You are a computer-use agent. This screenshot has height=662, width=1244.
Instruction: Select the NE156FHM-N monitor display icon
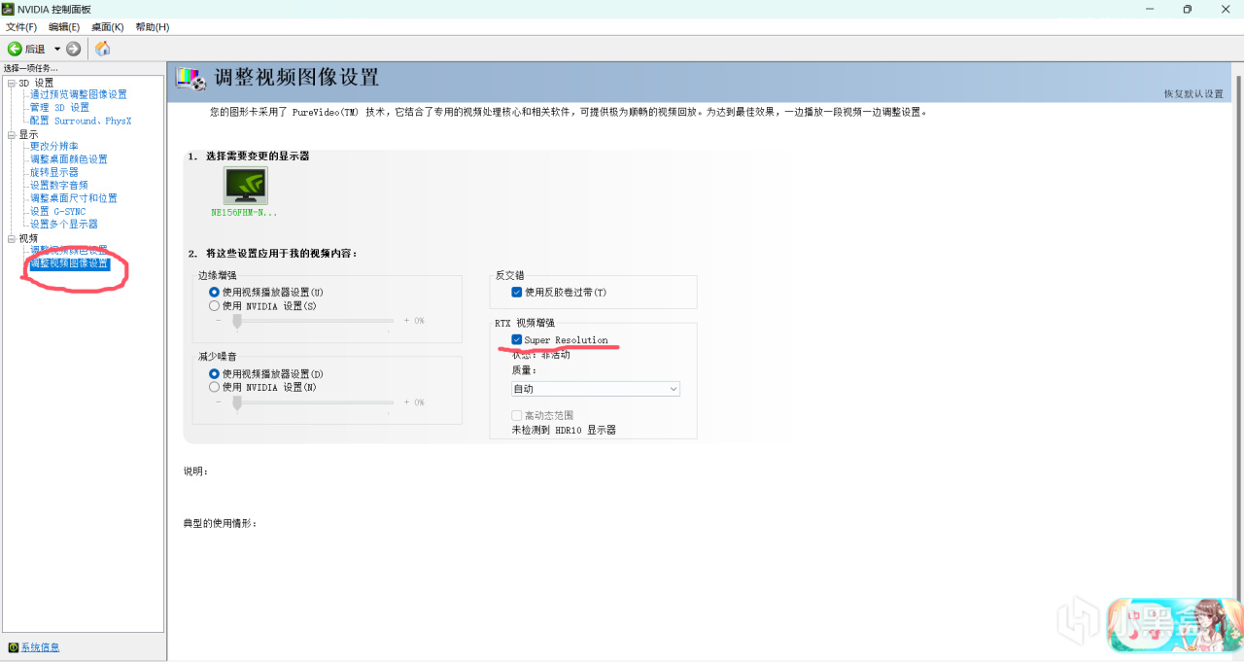(245, 185)
